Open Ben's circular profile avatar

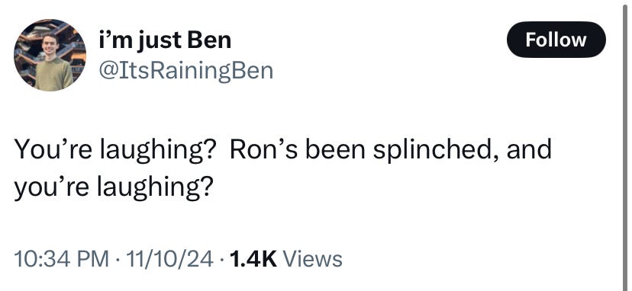click(50, 55)
